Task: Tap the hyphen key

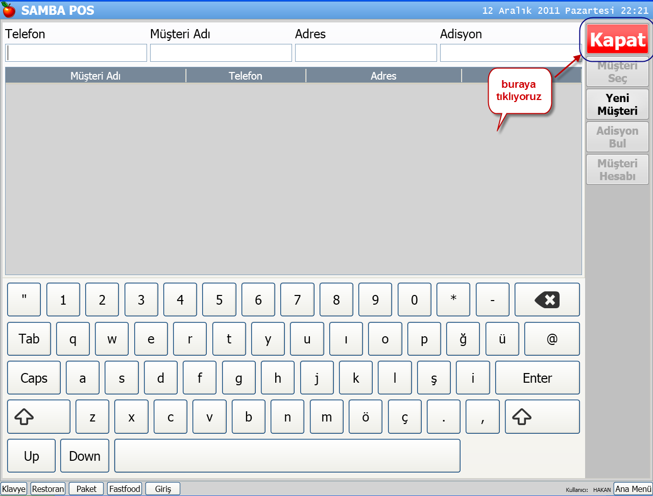Action: pos(492,300)
